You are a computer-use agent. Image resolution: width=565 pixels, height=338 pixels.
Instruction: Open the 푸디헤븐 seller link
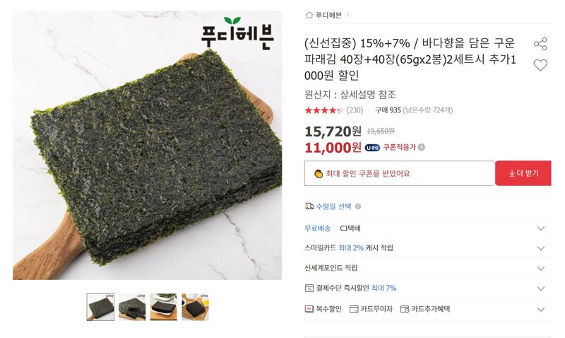328,15
